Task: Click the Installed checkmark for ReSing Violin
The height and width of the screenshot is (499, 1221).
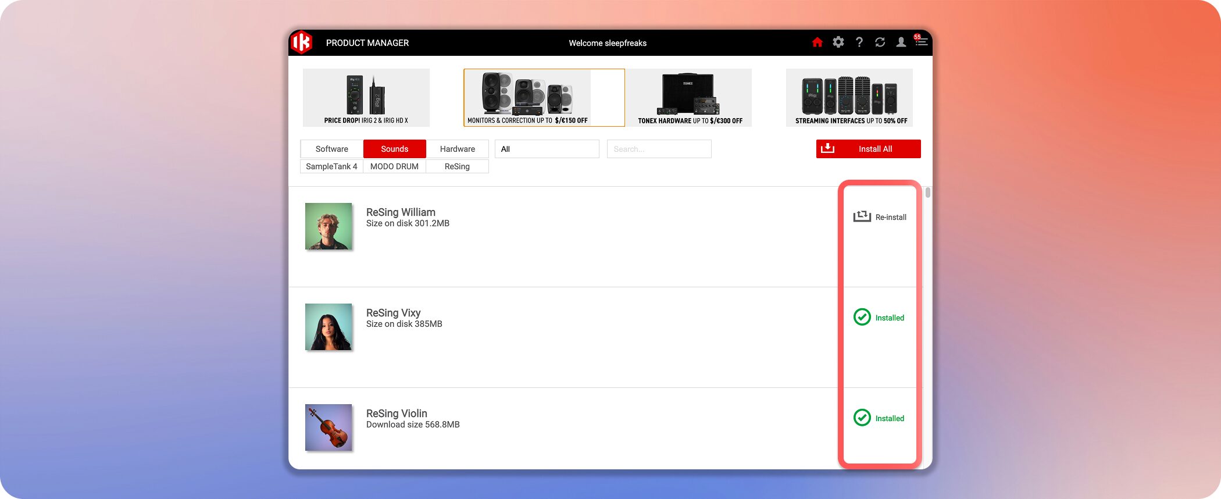Action: pos(862,418)
